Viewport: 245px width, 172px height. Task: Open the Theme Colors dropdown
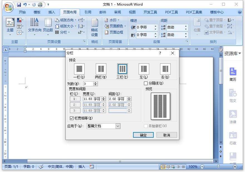(20, 20)
